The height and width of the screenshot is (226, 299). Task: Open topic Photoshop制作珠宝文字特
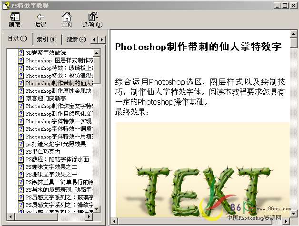[60, 106]
